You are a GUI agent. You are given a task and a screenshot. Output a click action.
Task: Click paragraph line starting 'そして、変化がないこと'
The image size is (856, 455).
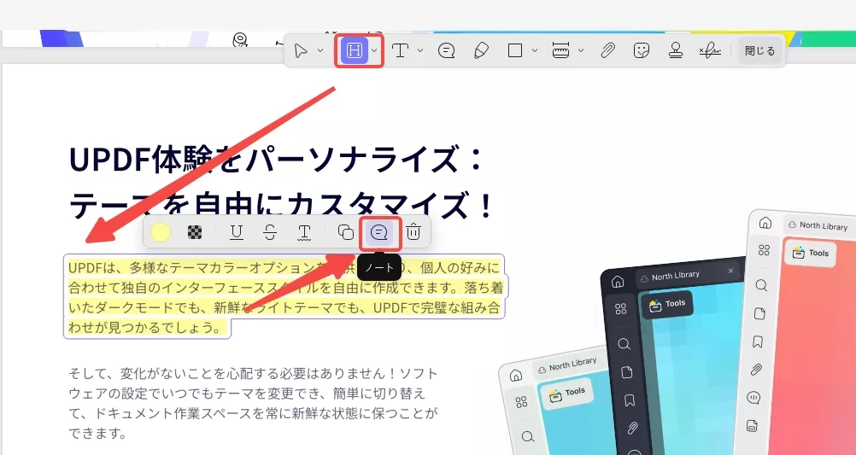(254, 374)
